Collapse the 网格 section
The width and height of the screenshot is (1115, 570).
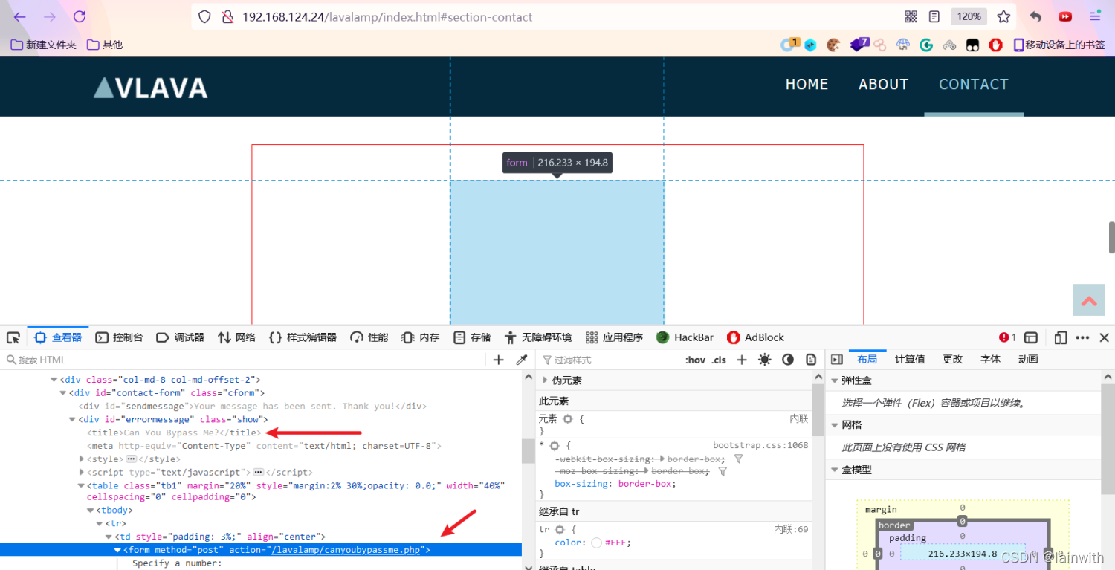pos(833,426)
